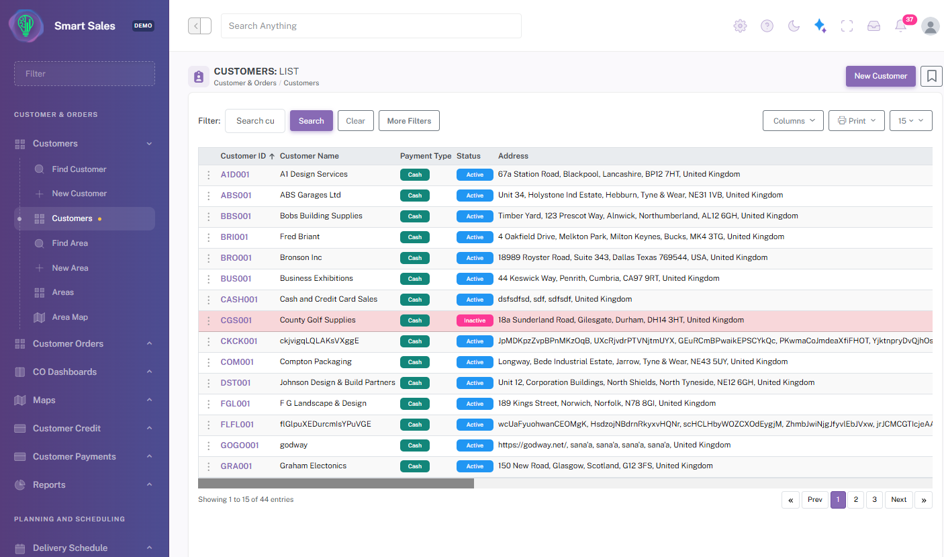This screenshot has width=944, height=557.
Task: Toggle dark mode moon icon
Action: pyautogui.click(x=794, y=26)
